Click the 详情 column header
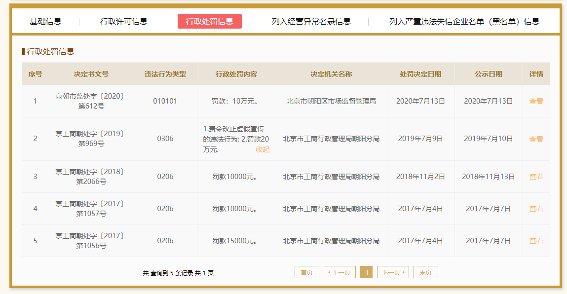This screenshot has width=567, height=294. tap(536, 74)
